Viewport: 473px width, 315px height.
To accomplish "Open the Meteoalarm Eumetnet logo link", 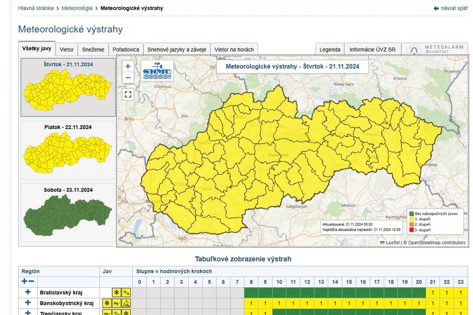I will pyautogui.click(x=434, y=49).
